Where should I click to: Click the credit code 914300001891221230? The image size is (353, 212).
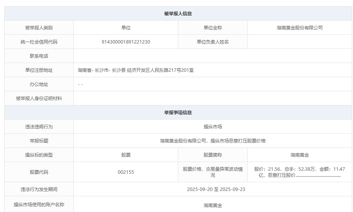126,42
